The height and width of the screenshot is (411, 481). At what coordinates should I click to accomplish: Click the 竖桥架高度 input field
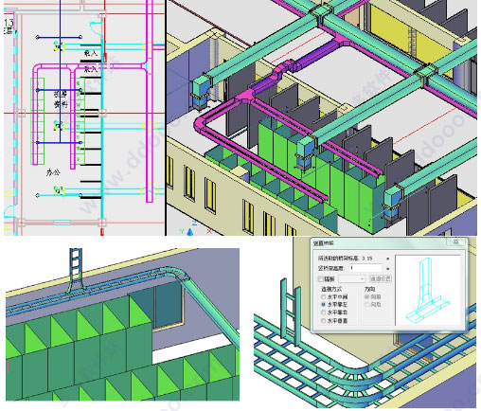[365, 268]
